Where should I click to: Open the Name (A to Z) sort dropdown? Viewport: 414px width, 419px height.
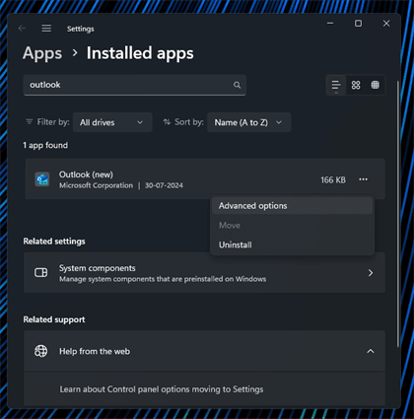(248, 122)
